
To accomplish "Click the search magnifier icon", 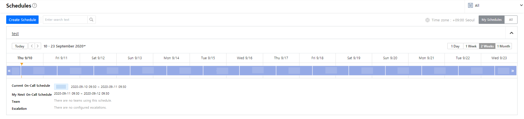I will tap(91, 20).
